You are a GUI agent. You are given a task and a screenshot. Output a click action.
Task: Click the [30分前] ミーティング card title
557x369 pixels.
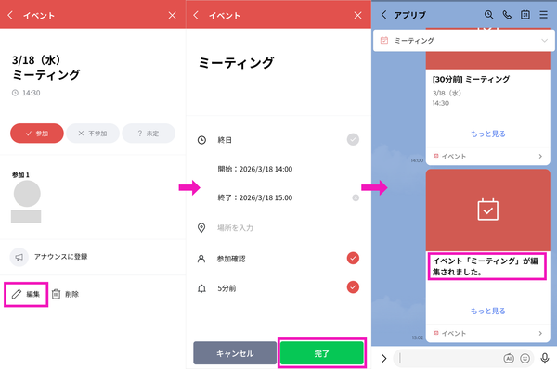471,79
